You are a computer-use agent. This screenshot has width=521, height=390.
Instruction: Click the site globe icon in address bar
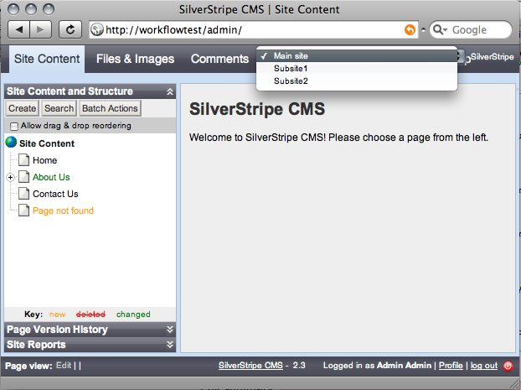pyautogui.click(x=97, y=30)
